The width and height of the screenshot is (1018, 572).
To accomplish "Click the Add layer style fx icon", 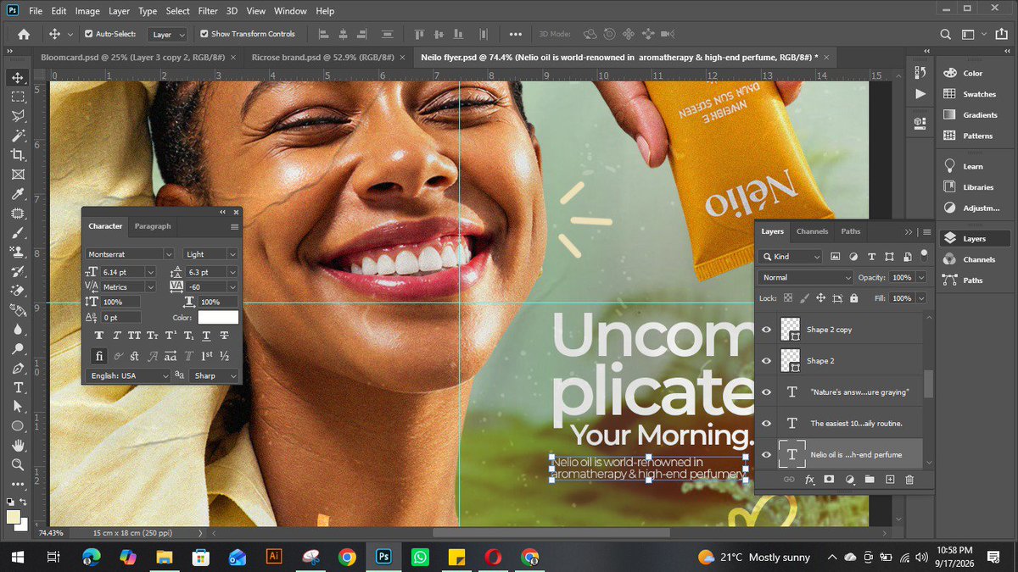I will point(809,480).
